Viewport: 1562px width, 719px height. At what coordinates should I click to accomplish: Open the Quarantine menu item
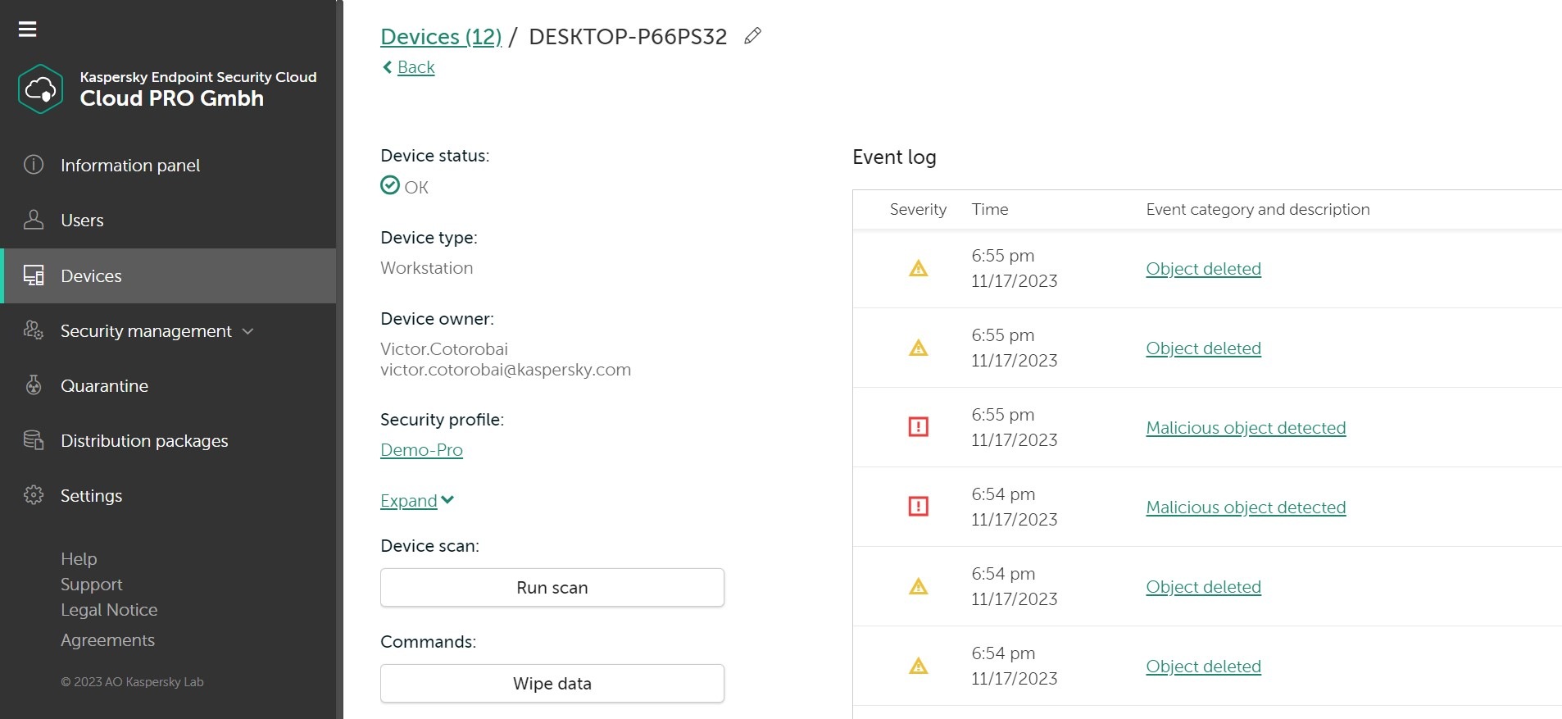tap(104, 386)
